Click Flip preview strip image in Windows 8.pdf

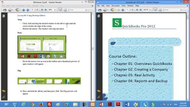[49, 81]
